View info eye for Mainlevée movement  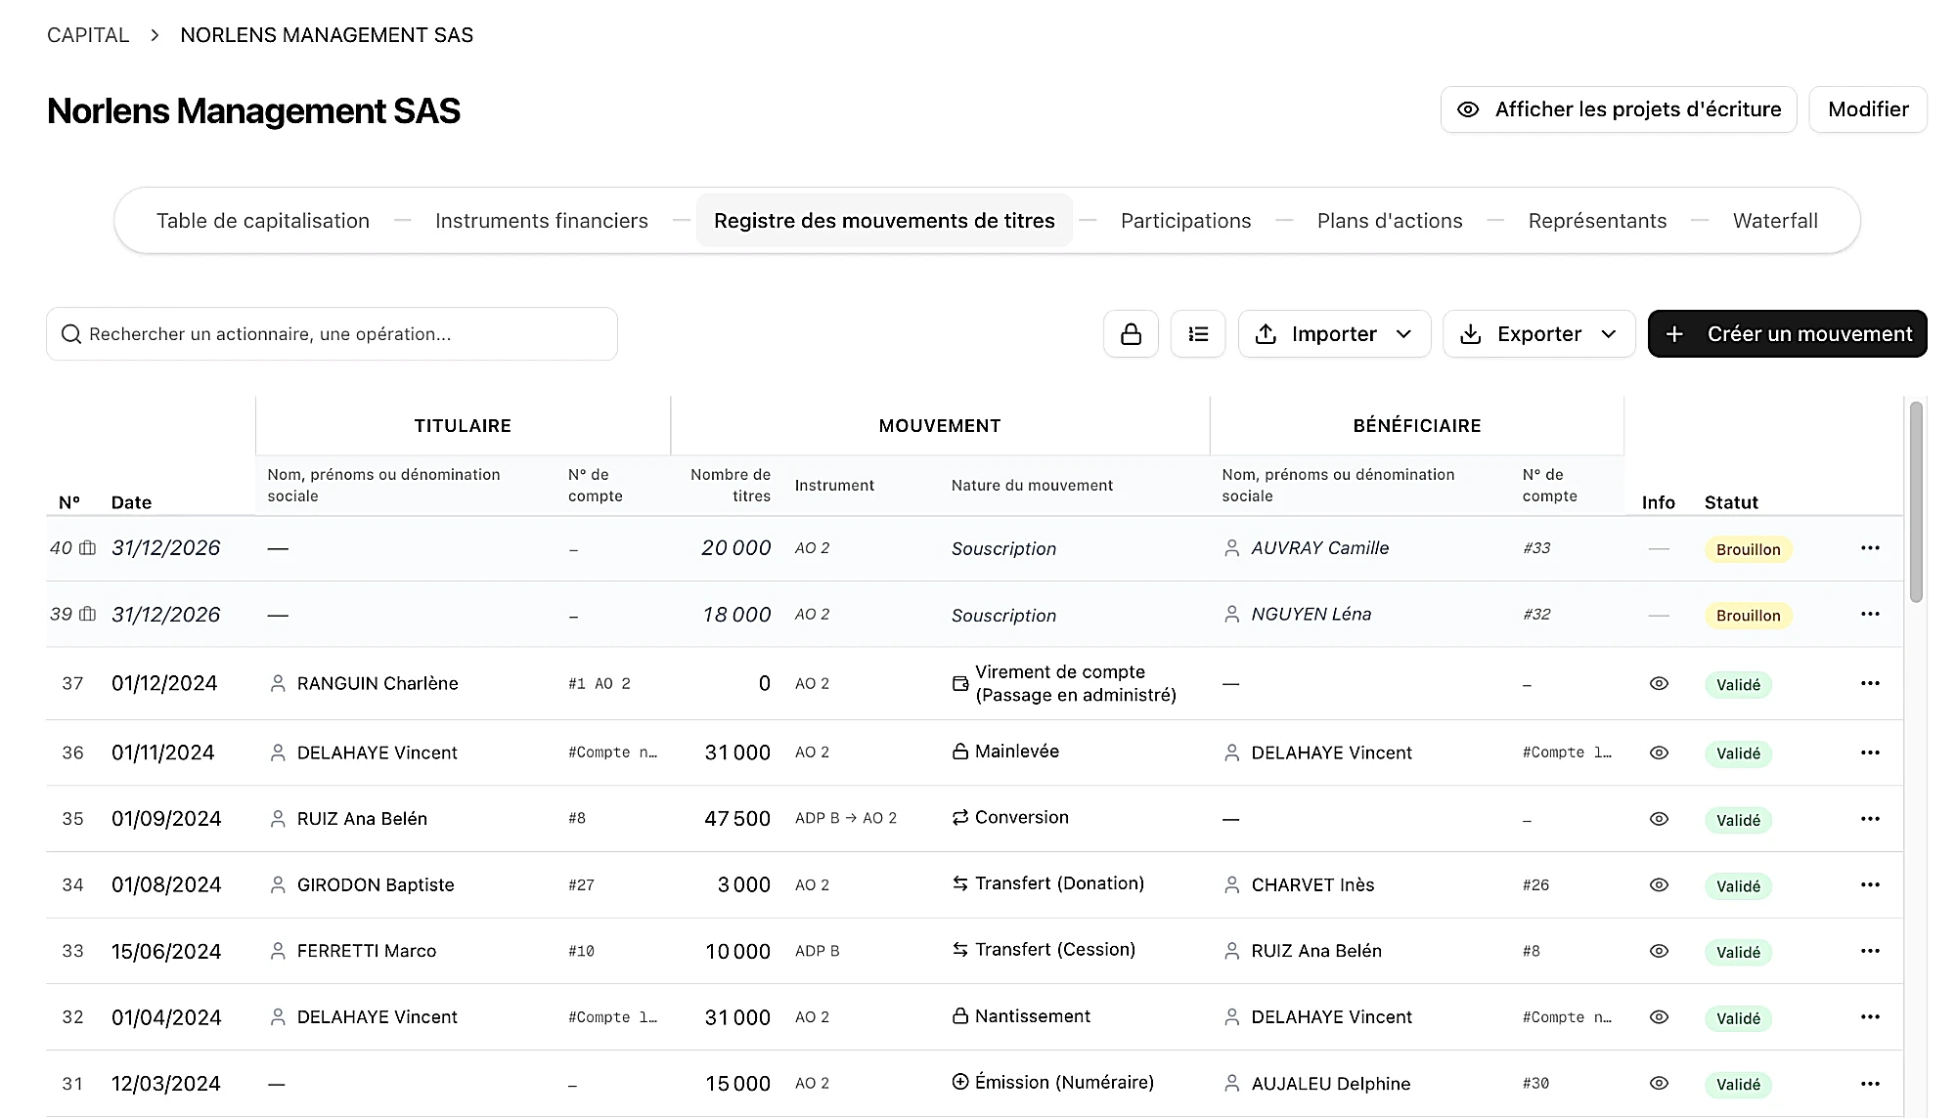1659,752
